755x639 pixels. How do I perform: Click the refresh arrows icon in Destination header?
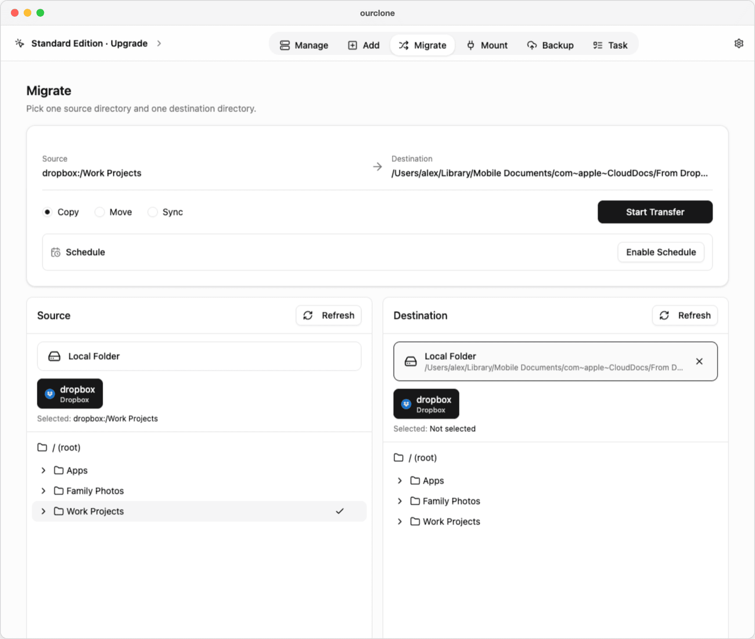(664, 316)
